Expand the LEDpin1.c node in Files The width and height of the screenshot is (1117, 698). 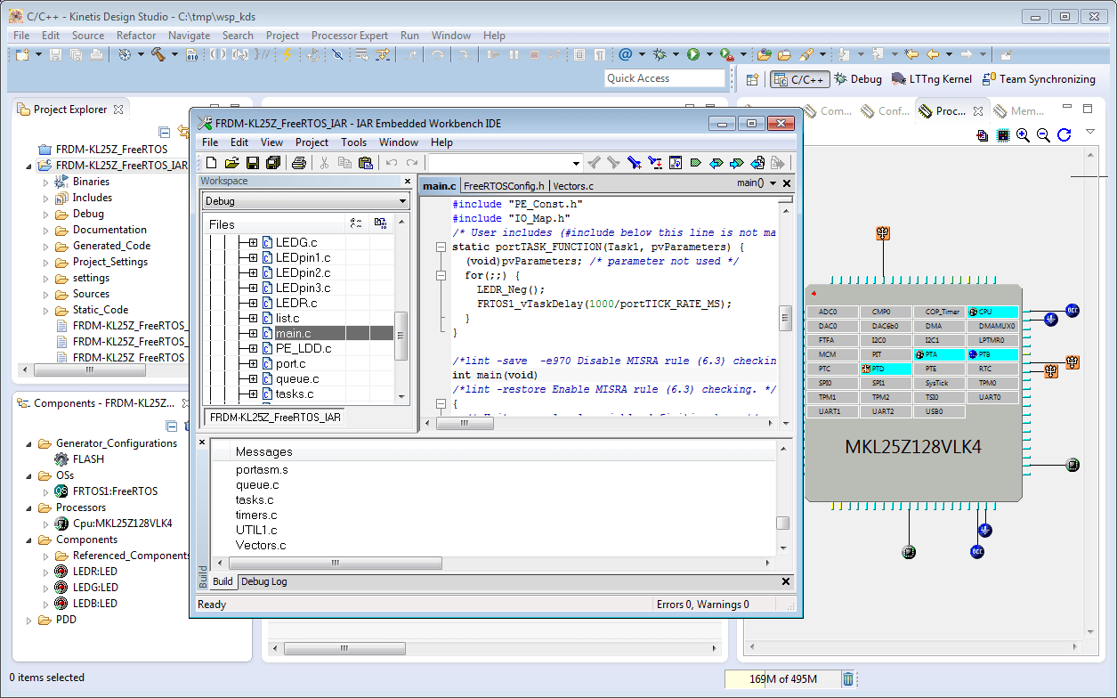coord(253,258)
